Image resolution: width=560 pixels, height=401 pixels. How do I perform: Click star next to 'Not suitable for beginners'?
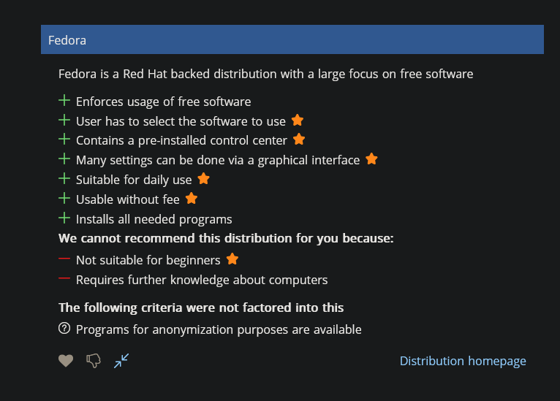click(x=232, y=259)
